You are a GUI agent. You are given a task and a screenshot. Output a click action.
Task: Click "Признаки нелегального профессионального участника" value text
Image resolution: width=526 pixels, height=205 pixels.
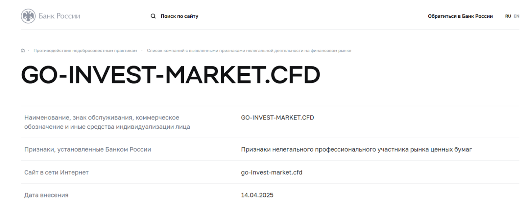coord(356,149)
